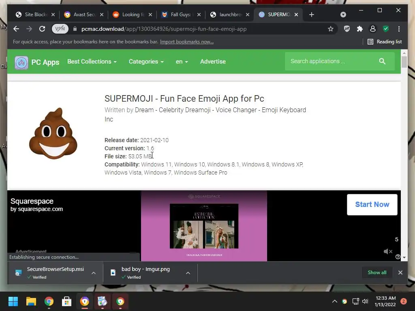Expand options for SecureBrowserSetup.msi download
This screenshot has height=311, width=415.
pyautogui.click(x=94, y=273)
